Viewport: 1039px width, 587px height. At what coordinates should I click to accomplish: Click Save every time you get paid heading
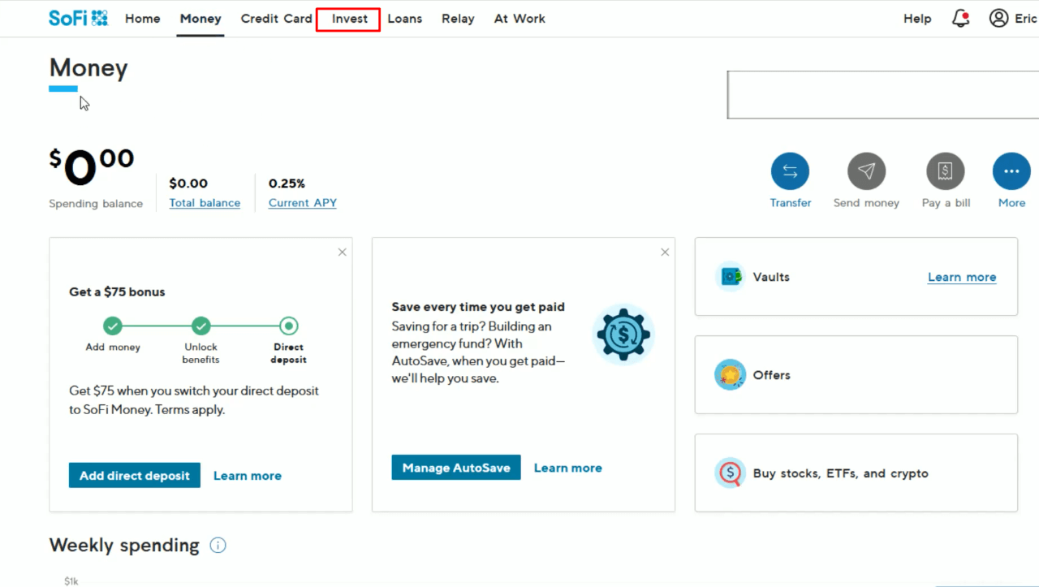click(x=478, y=307)
